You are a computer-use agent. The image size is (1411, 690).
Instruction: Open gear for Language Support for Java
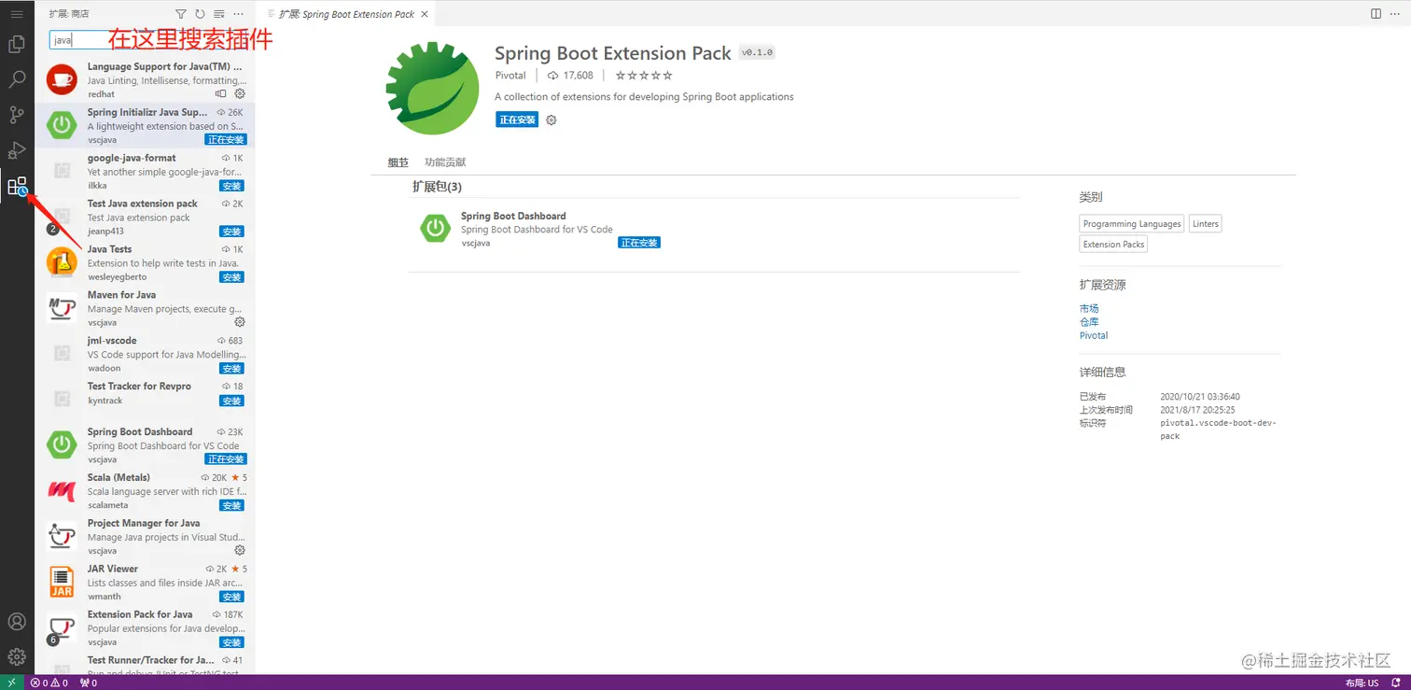click(240, 93)
